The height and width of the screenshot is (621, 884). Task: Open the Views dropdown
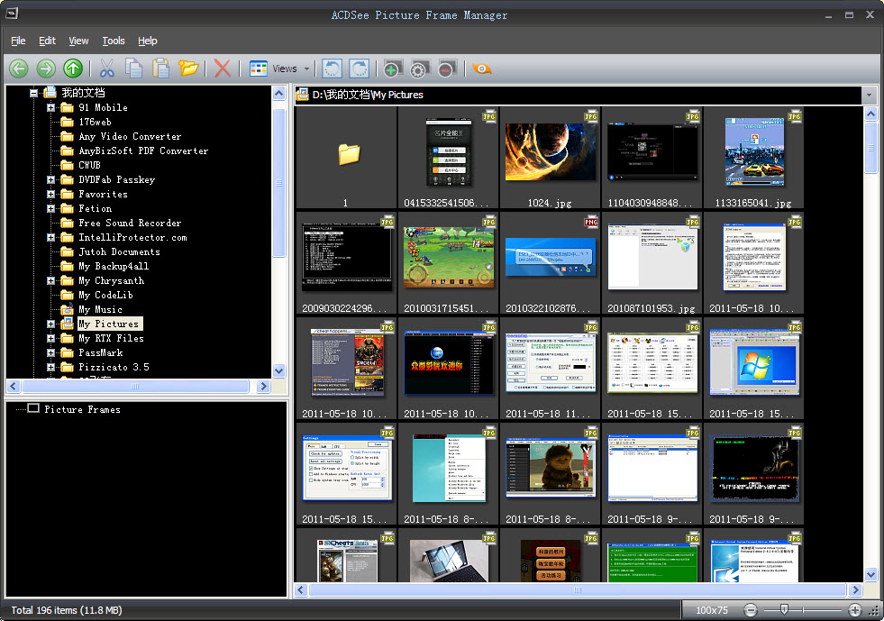pos(306,68)
